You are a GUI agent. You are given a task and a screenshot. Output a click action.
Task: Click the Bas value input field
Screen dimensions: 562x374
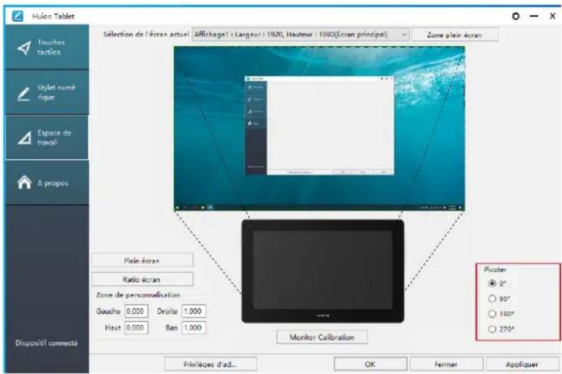[194, 327]
